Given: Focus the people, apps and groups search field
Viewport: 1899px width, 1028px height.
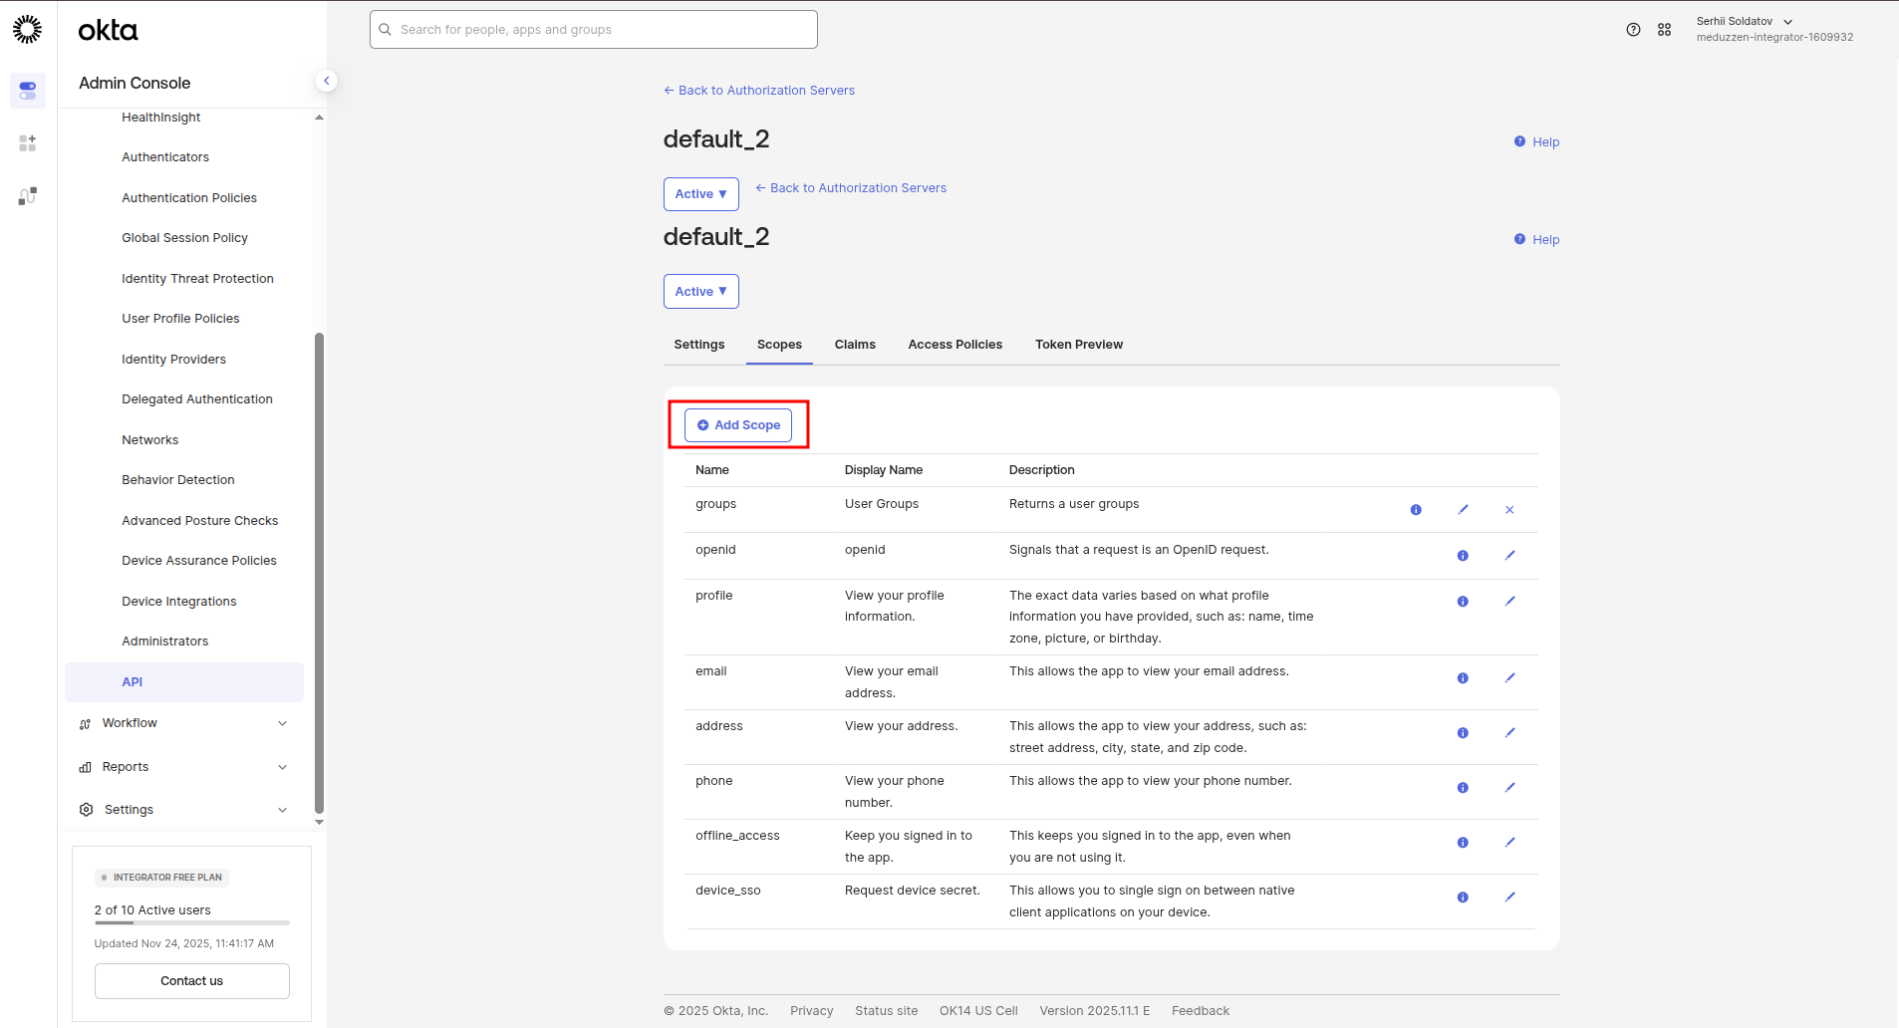Looking at the screenshot, I should click(x=594, y=30).
